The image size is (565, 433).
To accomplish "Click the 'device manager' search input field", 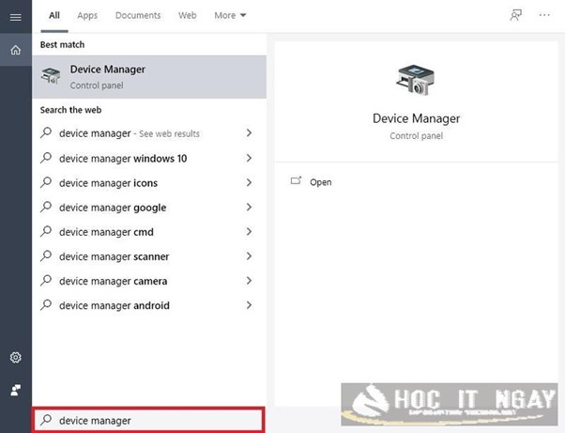I will click(149, 420).
